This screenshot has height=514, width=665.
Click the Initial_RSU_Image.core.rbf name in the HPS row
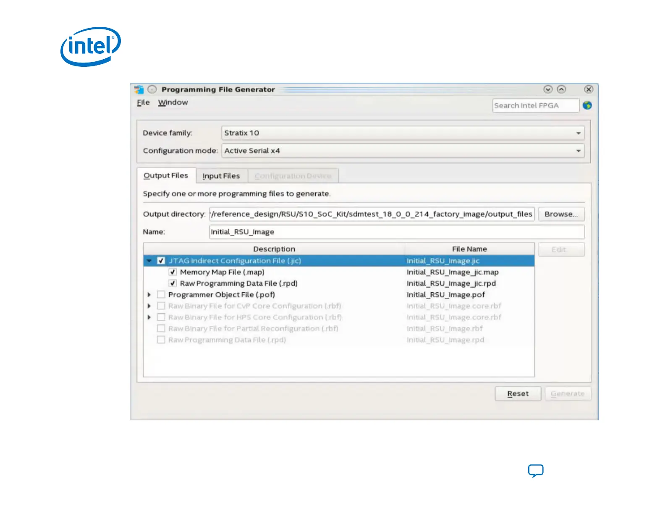pyautogui.click(x=454, y=317)
